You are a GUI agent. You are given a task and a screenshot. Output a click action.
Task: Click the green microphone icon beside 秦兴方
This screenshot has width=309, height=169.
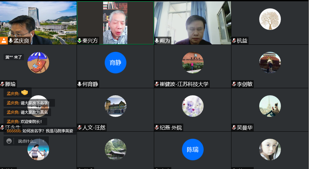tap(80, 41)
